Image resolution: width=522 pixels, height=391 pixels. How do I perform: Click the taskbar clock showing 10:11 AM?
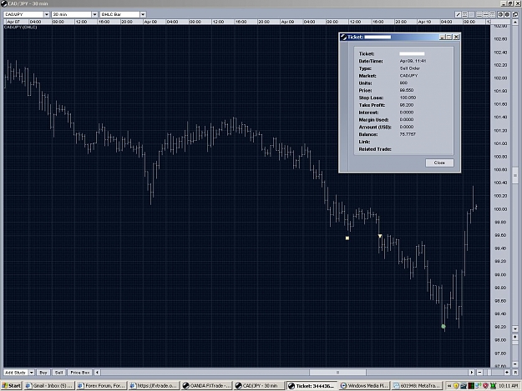(x=509, y=386)
